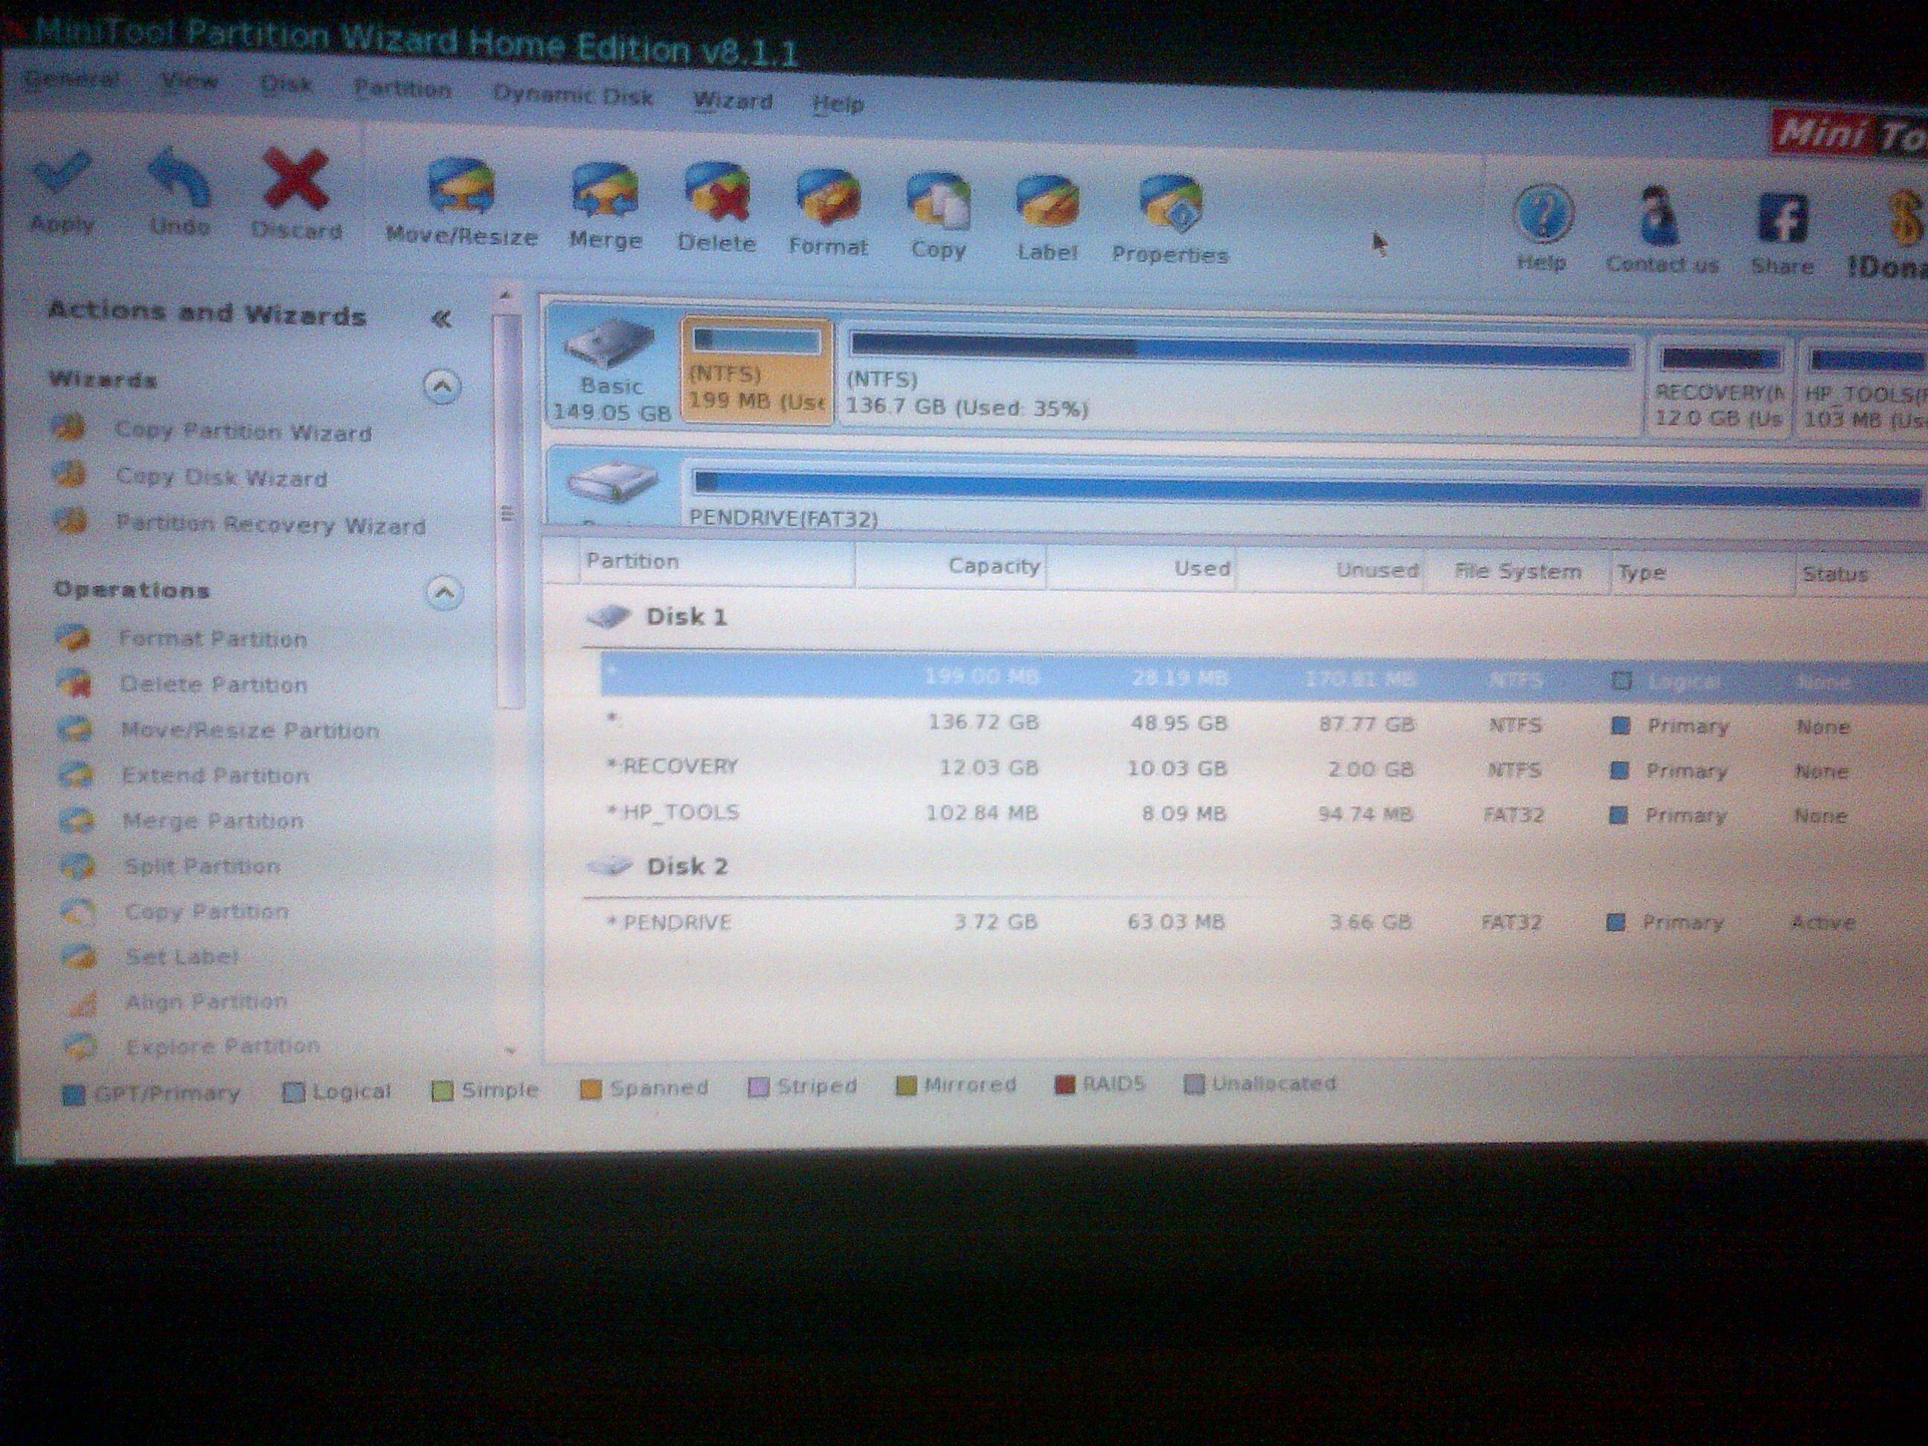Open Properties from the toolbar

pyautogui.click(x=1171, y=205)
